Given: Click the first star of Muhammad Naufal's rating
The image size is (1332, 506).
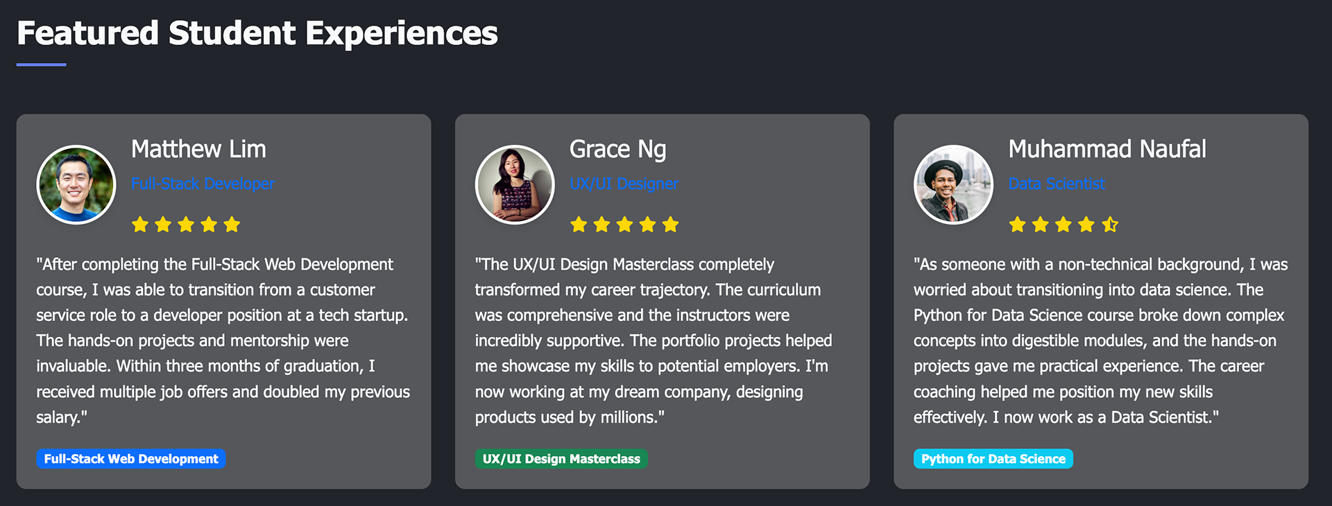Looking at the screenshot, I should tap(1018, 225).
